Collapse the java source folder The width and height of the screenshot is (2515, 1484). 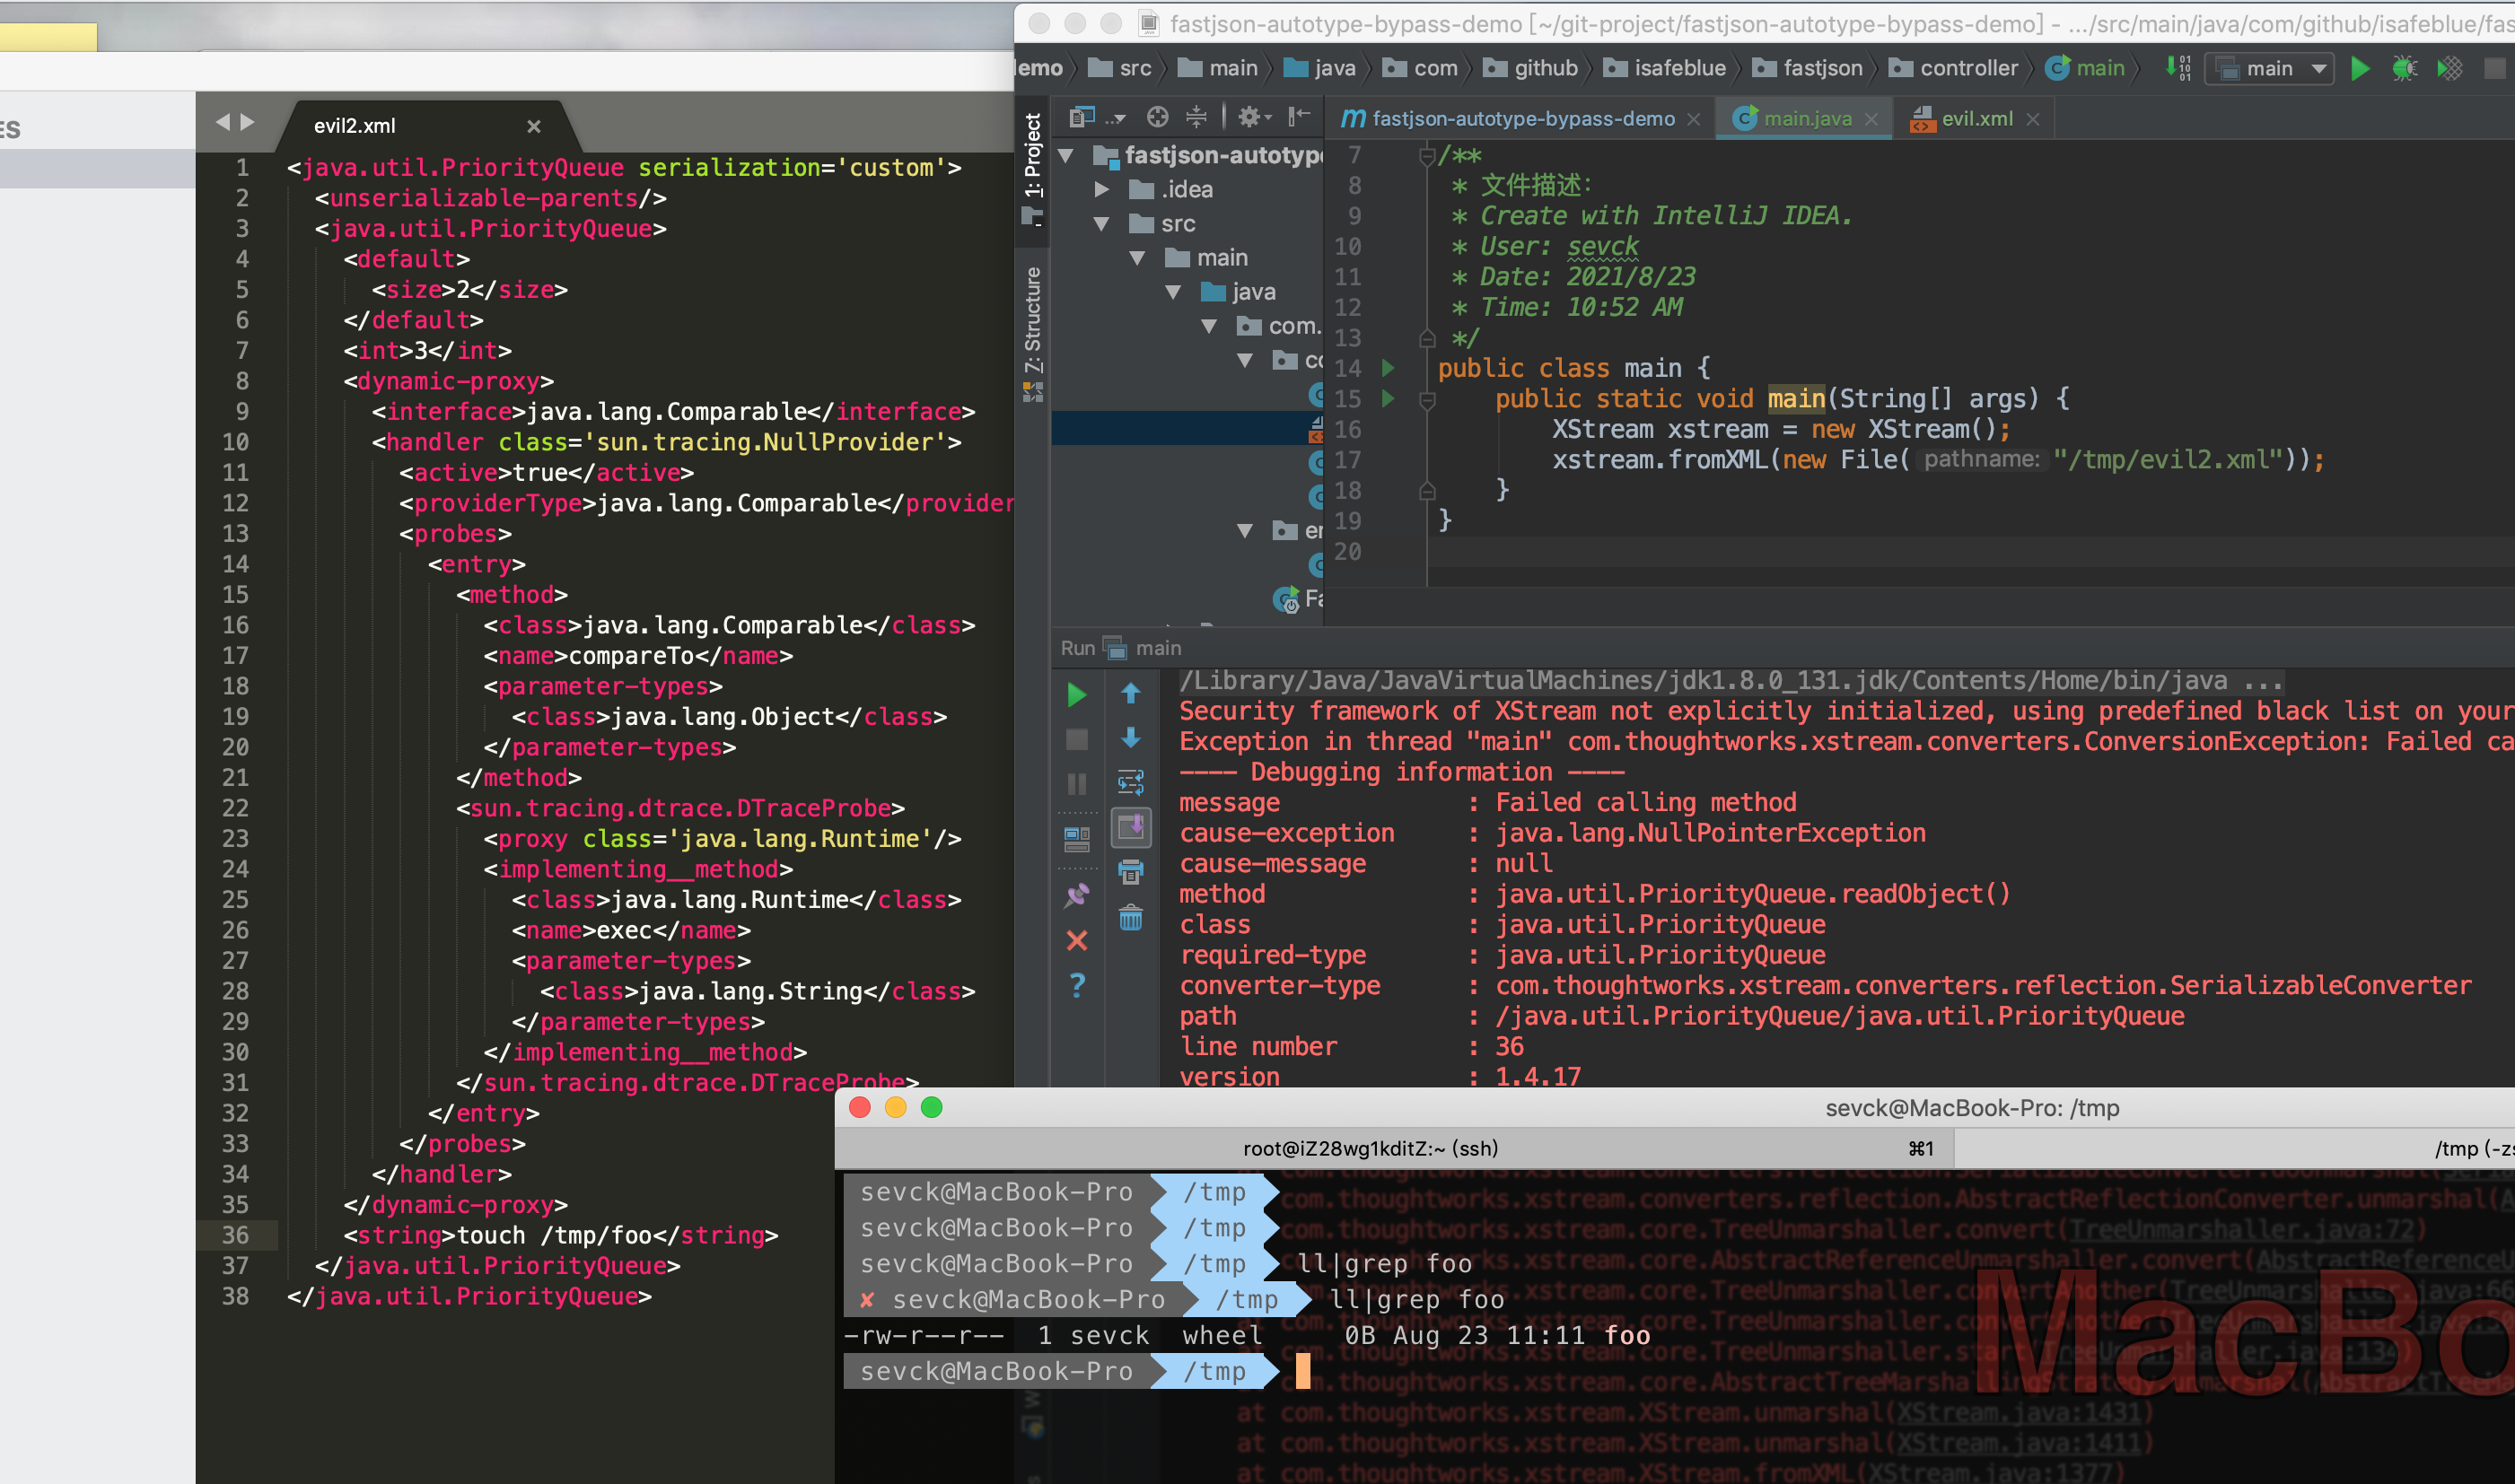tap(1172, 292)
